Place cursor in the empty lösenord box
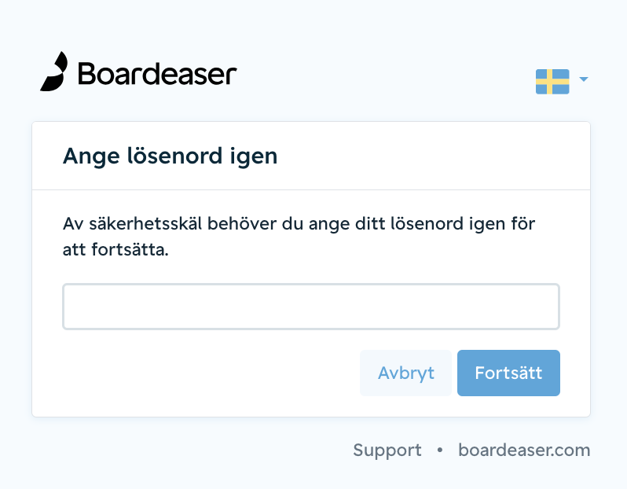627x489 pixels. pos(310,307)
